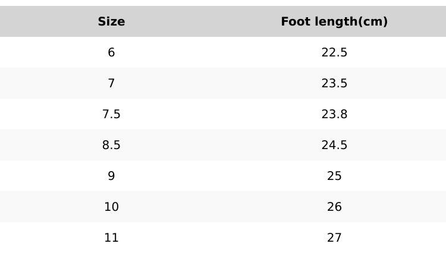
Task: Select the 24.5 foot length value
Action: point(334,146)
